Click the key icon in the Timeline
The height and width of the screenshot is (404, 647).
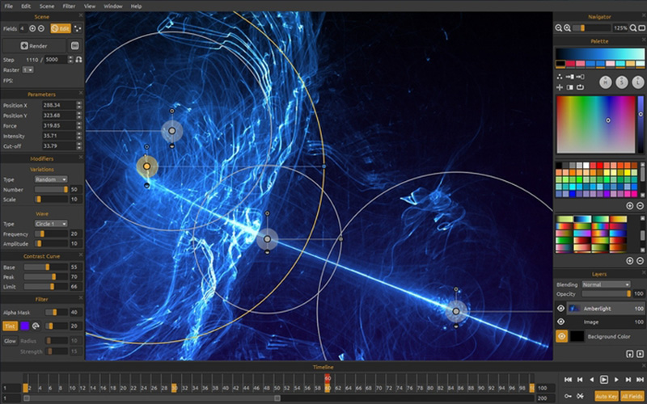coord(569,396)
